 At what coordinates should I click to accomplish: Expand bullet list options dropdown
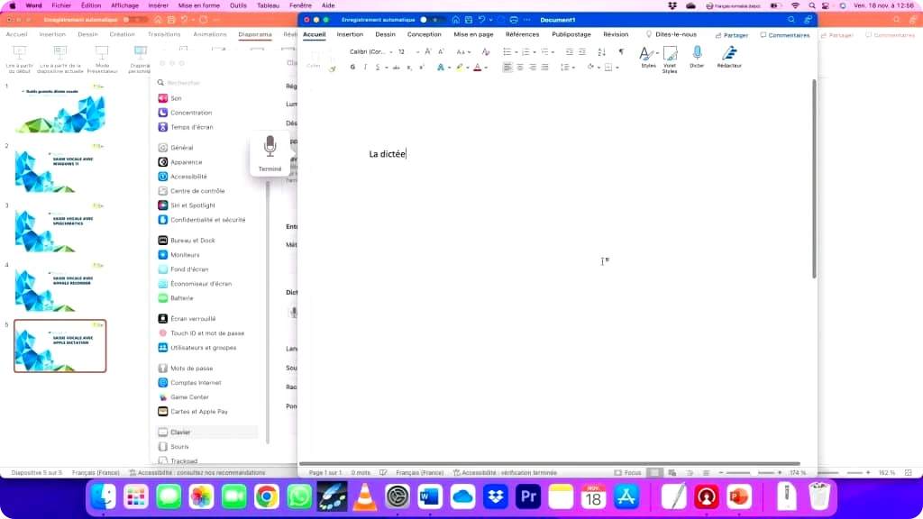(x=516, y=52)
